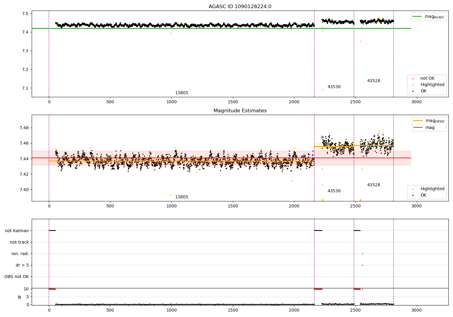Click y-axis tick 7.44 in Magnitude Estimates plot
Image resolution: width=453 pixels, height=317 pixels.
(x=24, y=159)
